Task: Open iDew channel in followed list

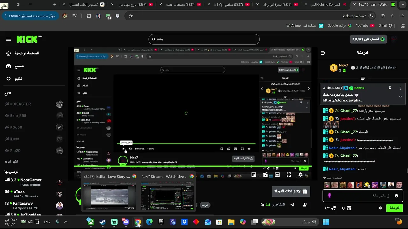Action: [34, 139]
